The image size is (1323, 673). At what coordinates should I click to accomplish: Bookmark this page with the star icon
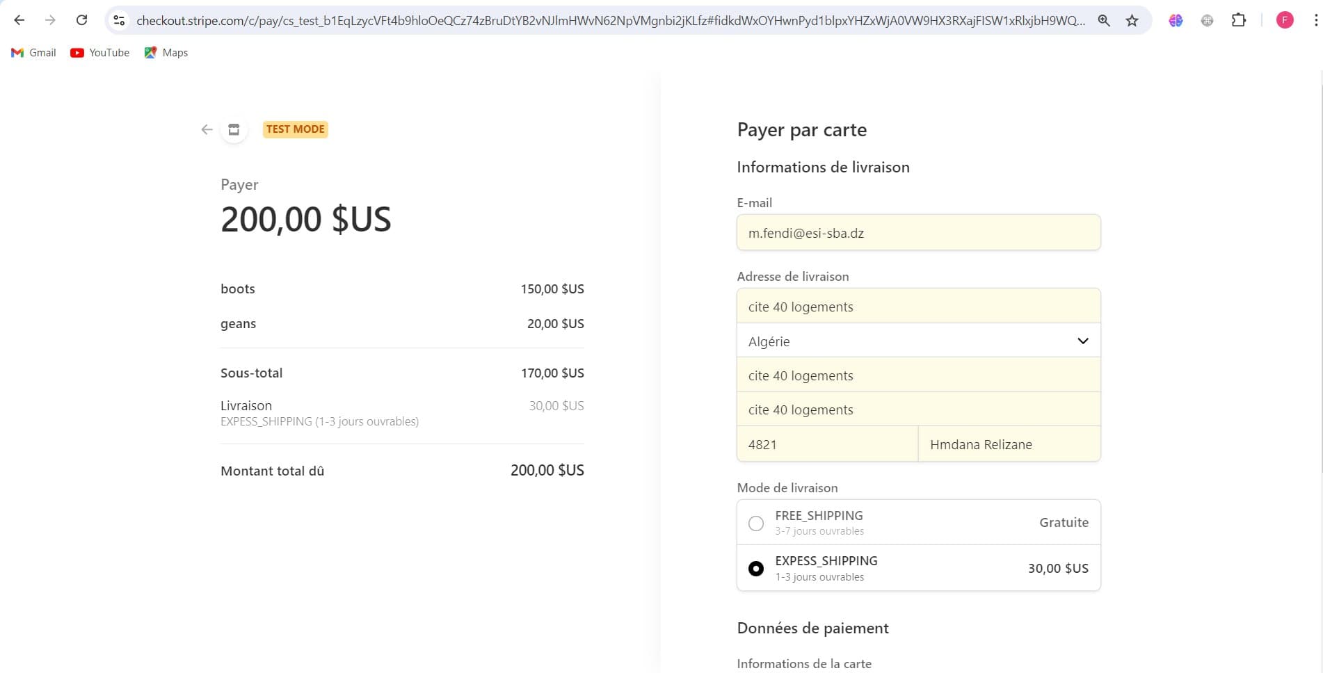1132,20
